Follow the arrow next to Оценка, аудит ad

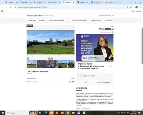click(x=110, y=66)
